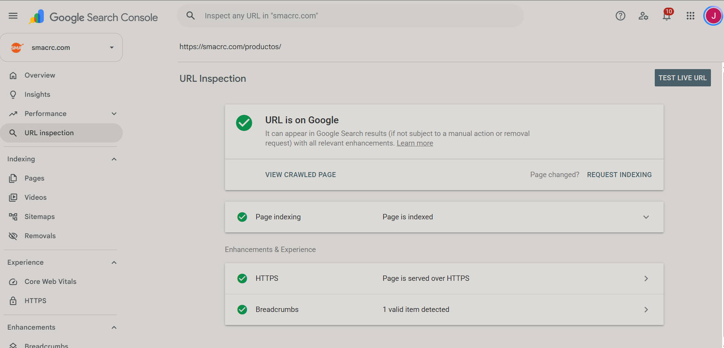Click the search magnifier icon in URL bar
The width and height of the screenshot is (724, 348).
click(x=191, y=16)
